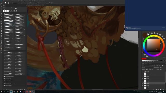Select the highlighted brush stroke preset
The width and height of the screenshot is (166, 93).
click(9, 25)
